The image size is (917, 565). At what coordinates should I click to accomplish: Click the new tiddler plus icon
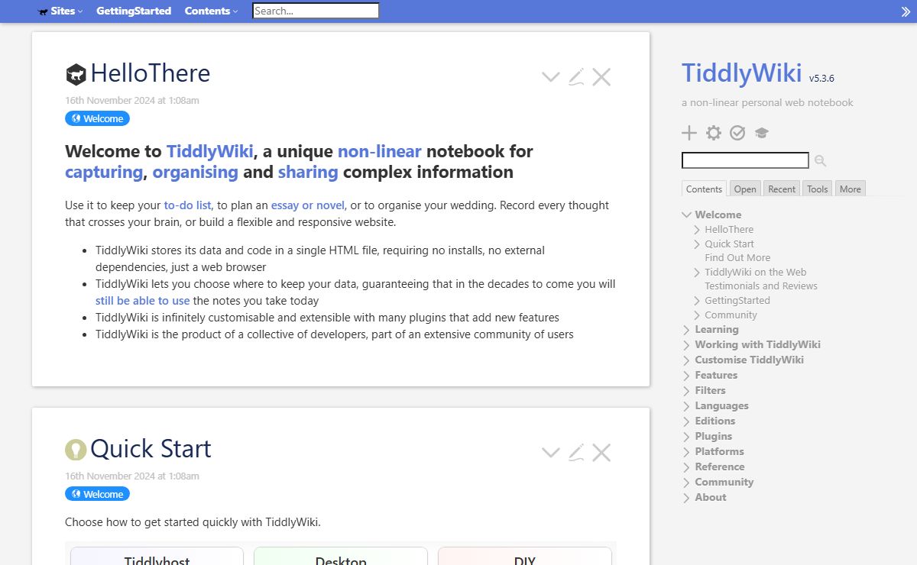(x=689, y=133)
